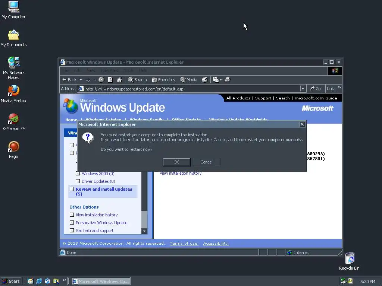Screen dimensions: 382x286
Task: Open the Accessibility link in the footer
Action: [x=216, y=244]
